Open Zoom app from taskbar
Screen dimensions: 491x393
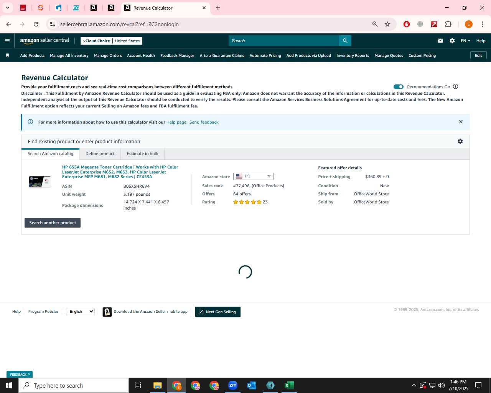(x=233, y=385)
